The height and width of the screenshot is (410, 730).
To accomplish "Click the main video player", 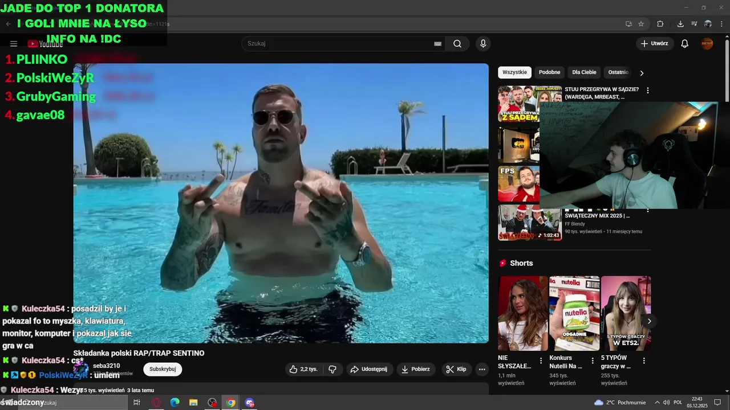I will 281,203.
